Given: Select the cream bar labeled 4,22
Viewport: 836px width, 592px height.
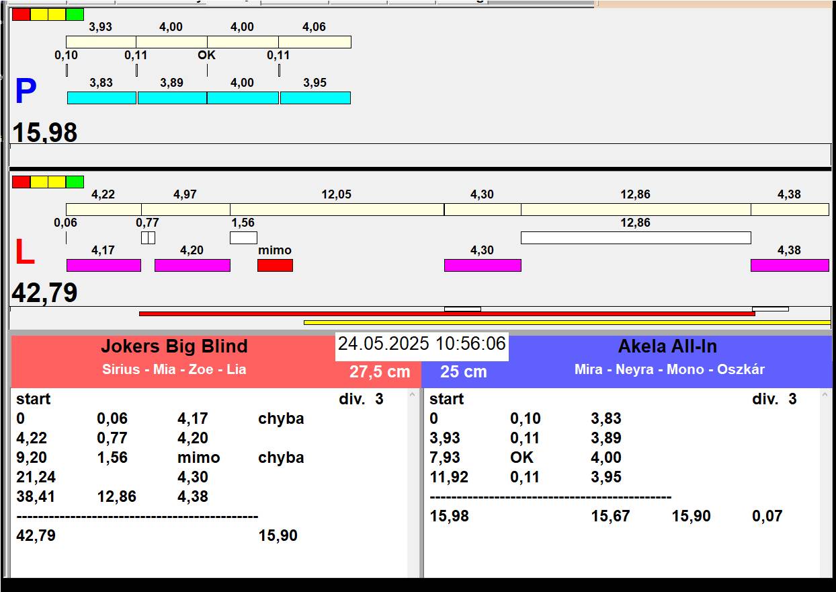Looking at the screenshot, I should (x=103, y=209).
